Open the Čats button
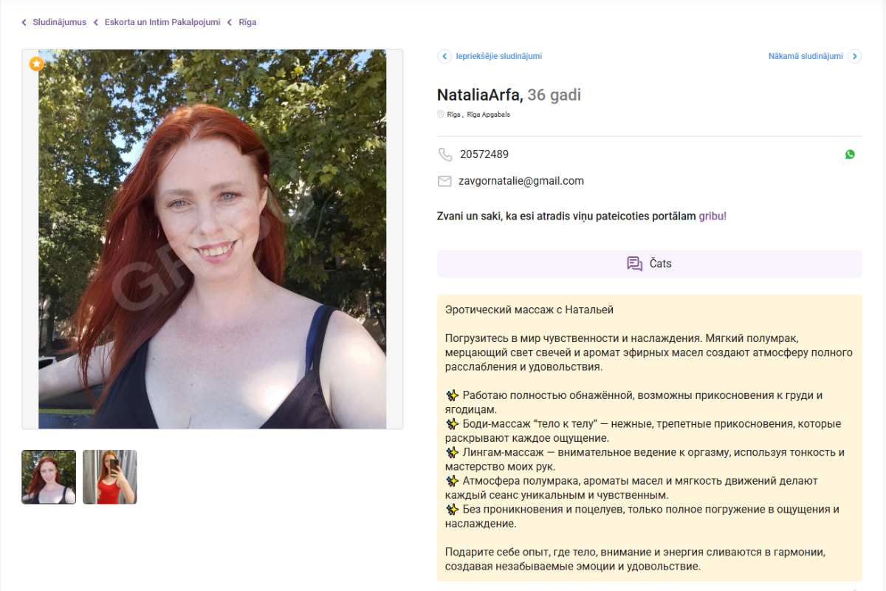This screenshot has height=591, width=886. pyautogui.click(x=650, y=264)
